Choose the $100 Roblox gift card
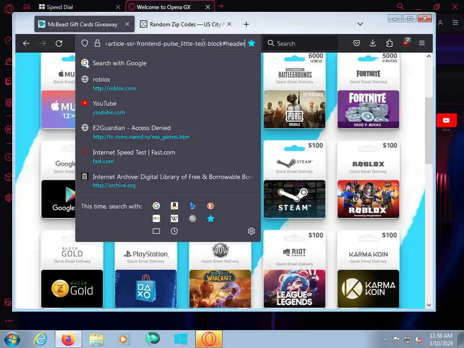 tap(368, 179)
